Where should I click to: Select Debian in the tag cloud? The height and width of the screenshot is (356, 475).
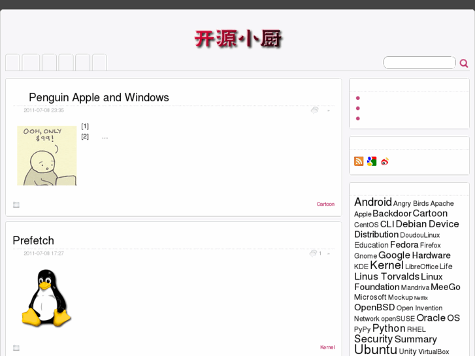point(411,224)
